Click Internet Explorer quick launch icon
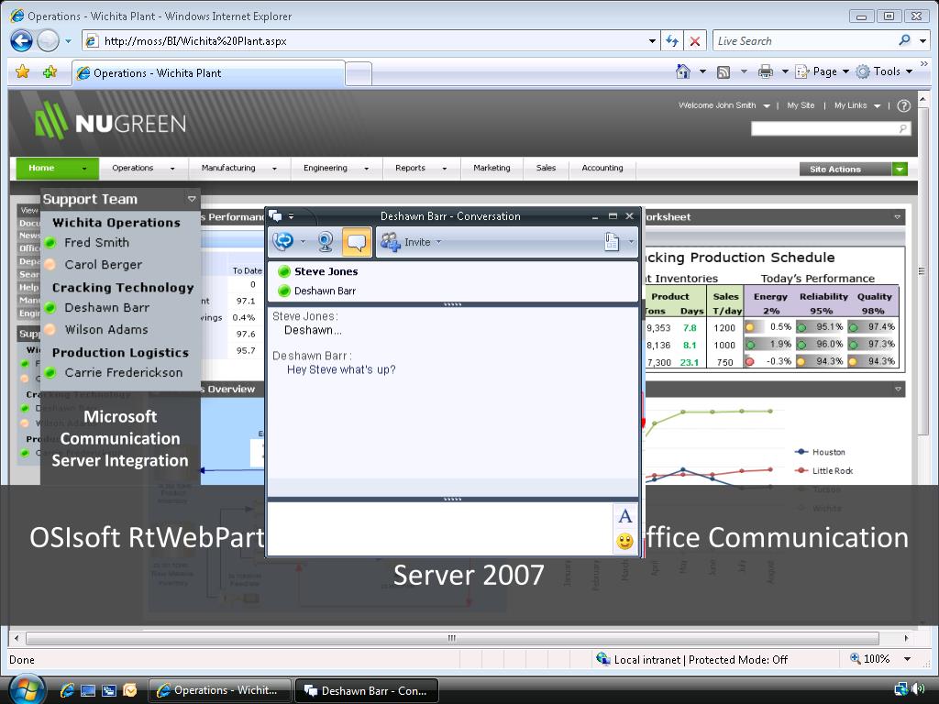Viewport: 939px width, 704px height. [x=66, y=690]
